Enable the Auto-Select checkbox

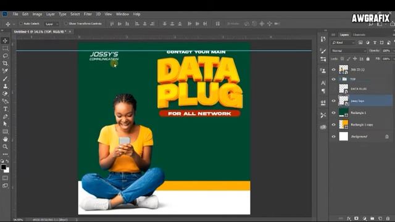[21, 23]
